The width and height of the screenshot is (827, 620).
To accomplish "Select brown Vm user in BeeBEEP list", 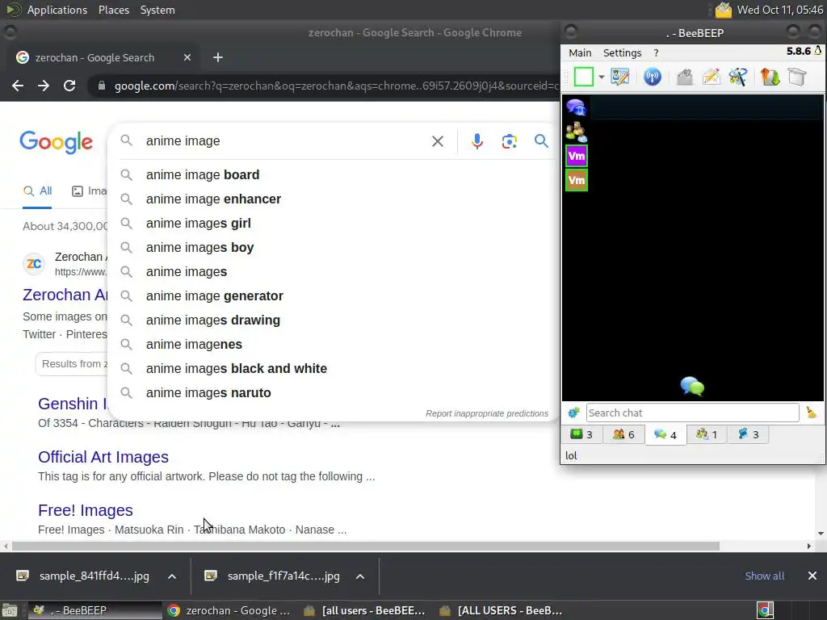I will tap(577, 180).
